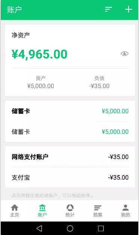The width and height of the screenshot is (139, 235).
Task: Tap the net assets ¥4,965.00 amount
Action: tap(39, 54)
